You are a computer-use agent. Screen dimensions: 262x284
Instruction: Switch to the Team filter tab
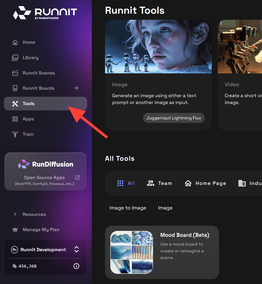click(160, 183)
